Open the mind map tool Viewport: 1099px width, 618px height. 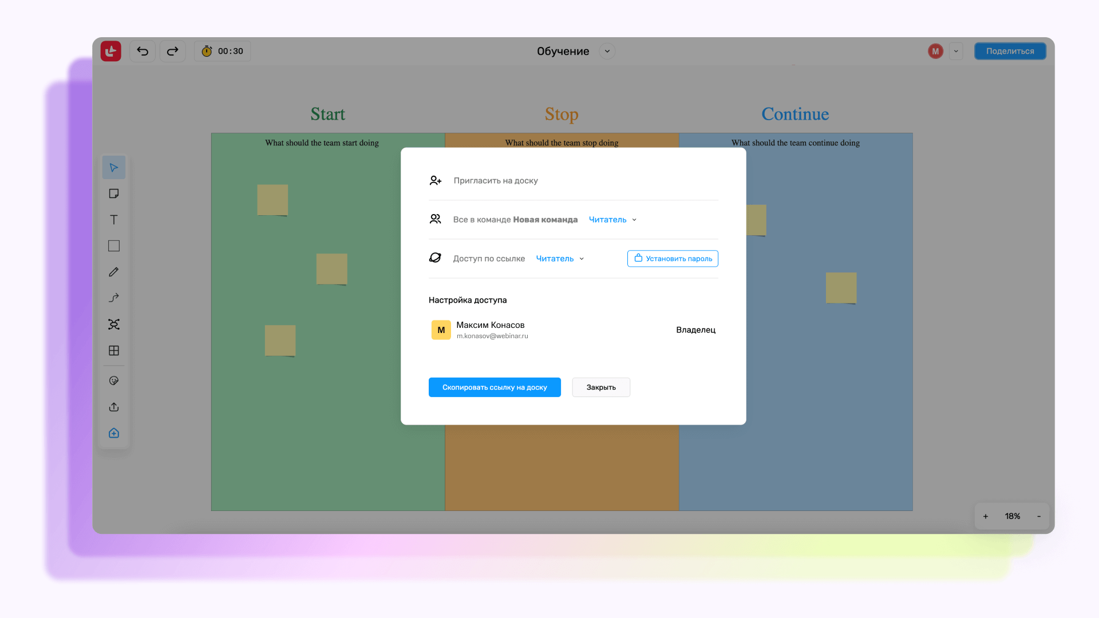coord(114,324)
